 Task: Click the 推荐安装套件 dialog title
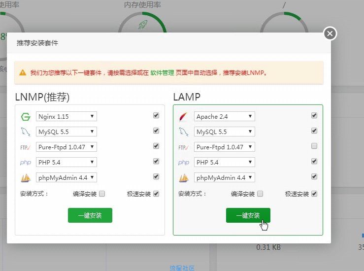click(37, 43)
